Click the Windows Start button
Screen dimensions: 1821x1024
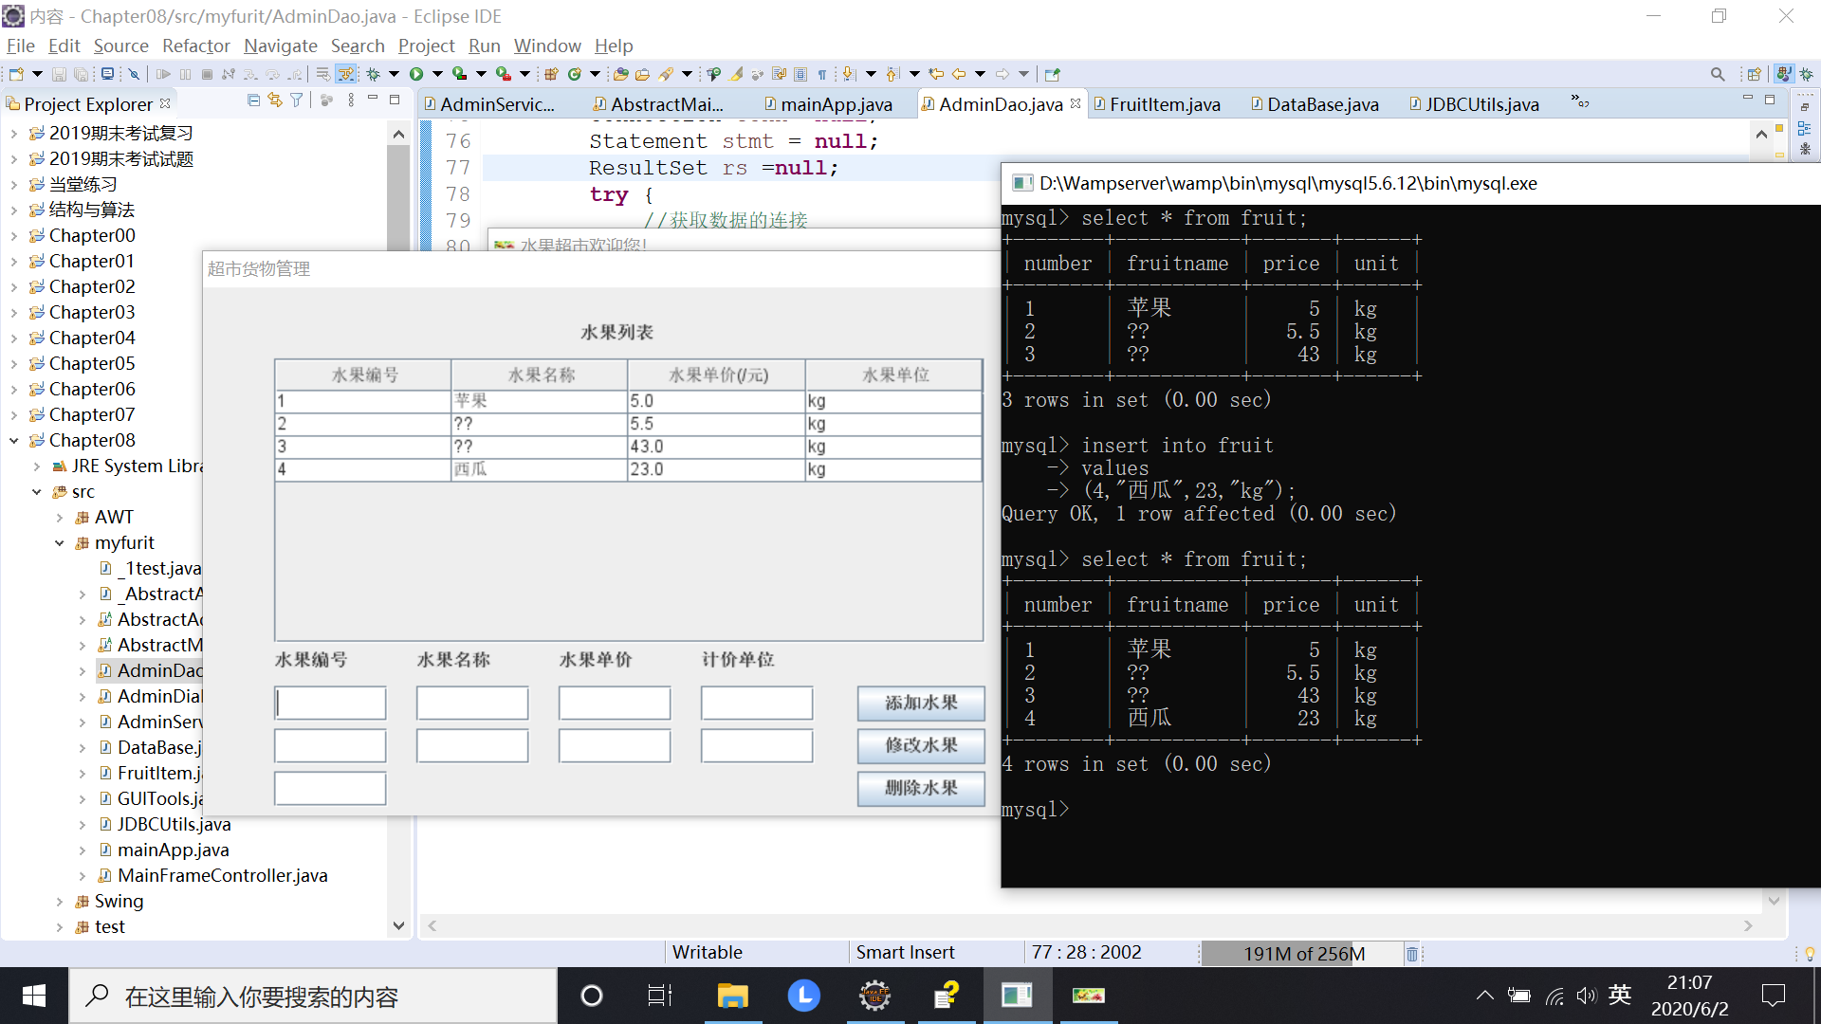[34, 996]
